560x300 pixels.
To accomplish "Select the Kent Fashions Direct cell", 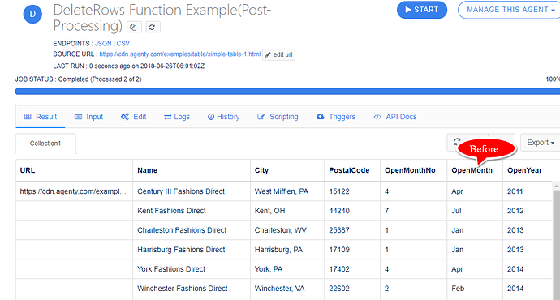I will (x=192, y=211).
